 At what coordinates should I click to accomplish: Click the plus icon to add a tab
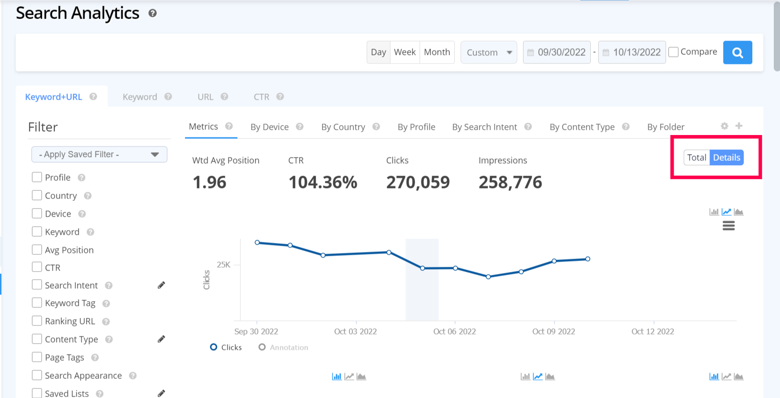point(739,126)
